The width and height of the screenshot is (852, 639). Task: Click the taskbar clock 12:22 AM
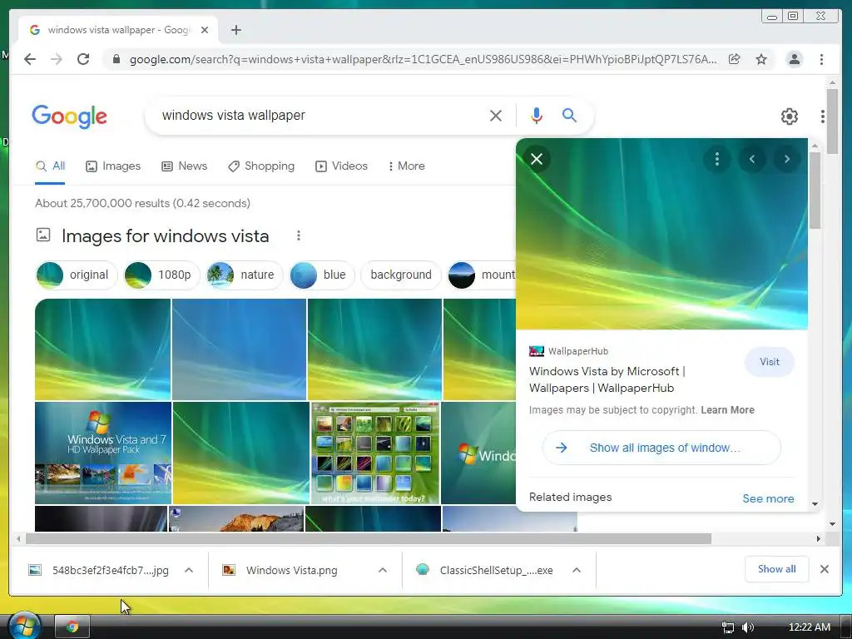(809, 627)
